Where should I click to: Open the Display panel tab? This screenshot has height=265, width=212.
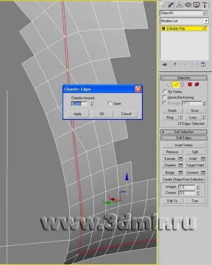[x=196, y=5]
